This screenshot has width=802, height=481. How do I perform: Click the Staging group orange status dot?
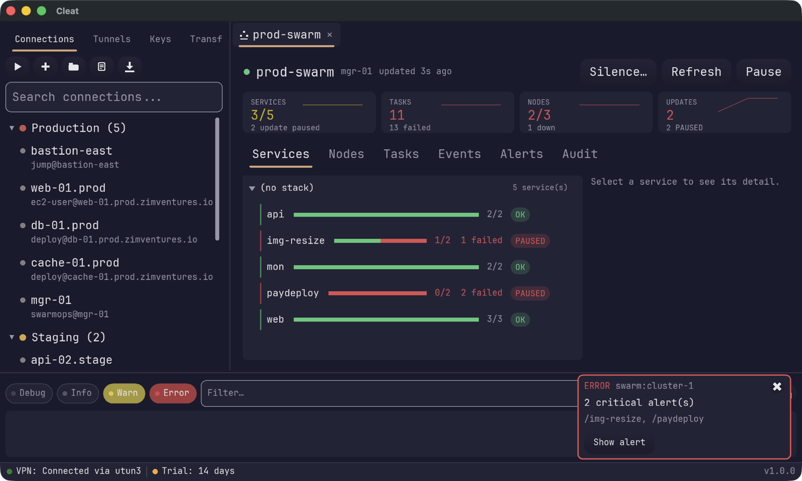pyautogui.click(x=23, y=338)
